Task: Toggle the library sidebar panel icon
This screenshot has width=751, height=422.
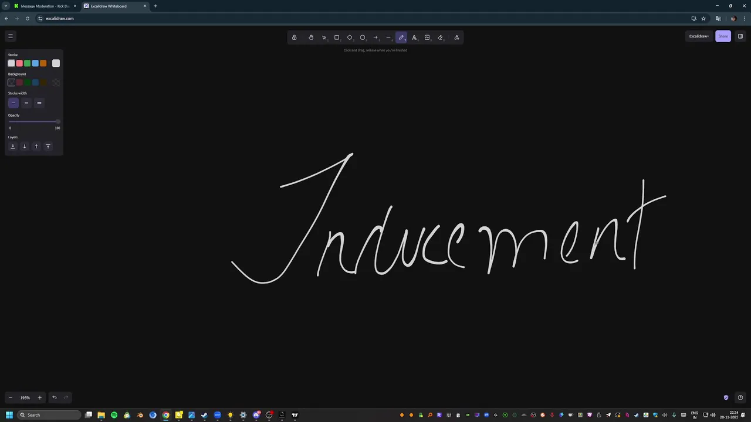Action: 740,36
